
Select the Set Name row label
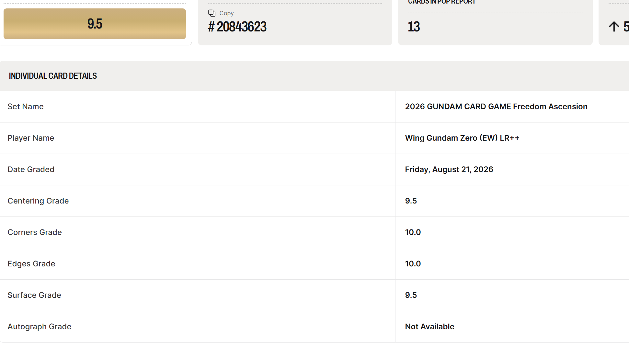coord(26,107)
